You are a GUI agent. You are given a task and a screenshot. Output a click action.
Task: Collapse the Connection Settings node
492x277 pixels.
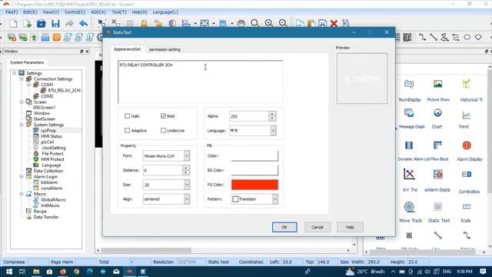point(22,78)
